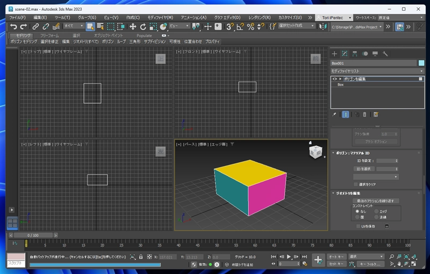Switch to the フリーフォーム ribbon tab
The image size is (430, 274).
tap(49, 35)
